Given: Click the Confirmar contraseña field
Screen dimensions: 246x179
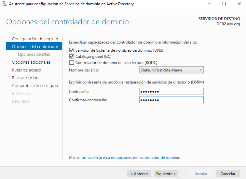Looking at the screenshot, I should (171, 100).
